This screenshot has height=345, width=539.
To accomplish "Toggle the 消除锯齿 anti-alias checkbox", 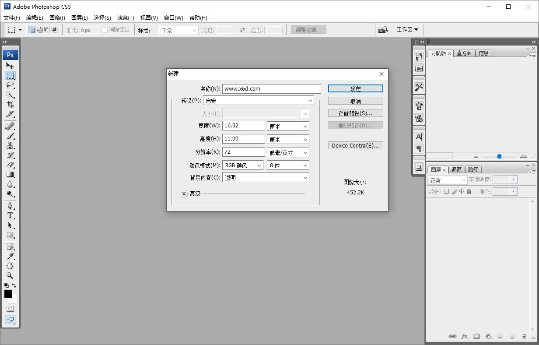I will 105,30.
